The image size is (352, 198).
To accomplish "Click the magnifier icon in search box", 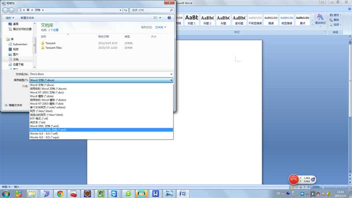I will [x=171, y=10].
